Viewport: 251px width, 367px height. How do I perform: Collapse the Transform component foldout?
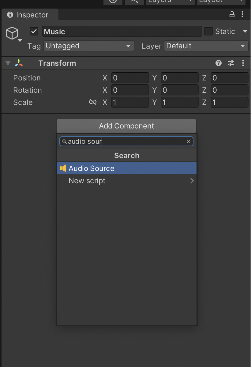pyautogui.click(x=8, y=63)
